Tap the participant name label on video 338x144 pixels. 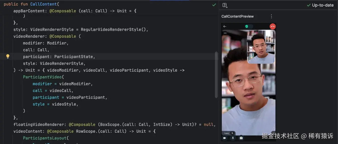click(x=227, y=133)
